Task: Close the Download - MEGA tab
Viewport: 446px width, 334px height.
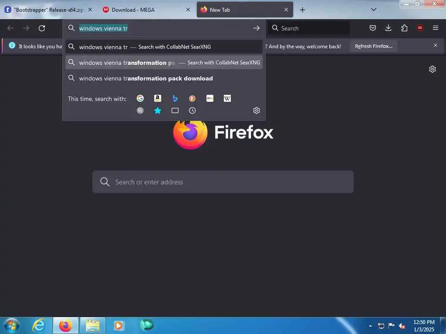Action: tap(188, 10)
